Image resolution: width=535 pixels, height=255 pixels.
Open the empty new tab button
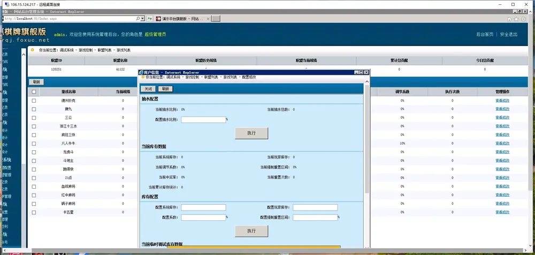tap(216, 19)
